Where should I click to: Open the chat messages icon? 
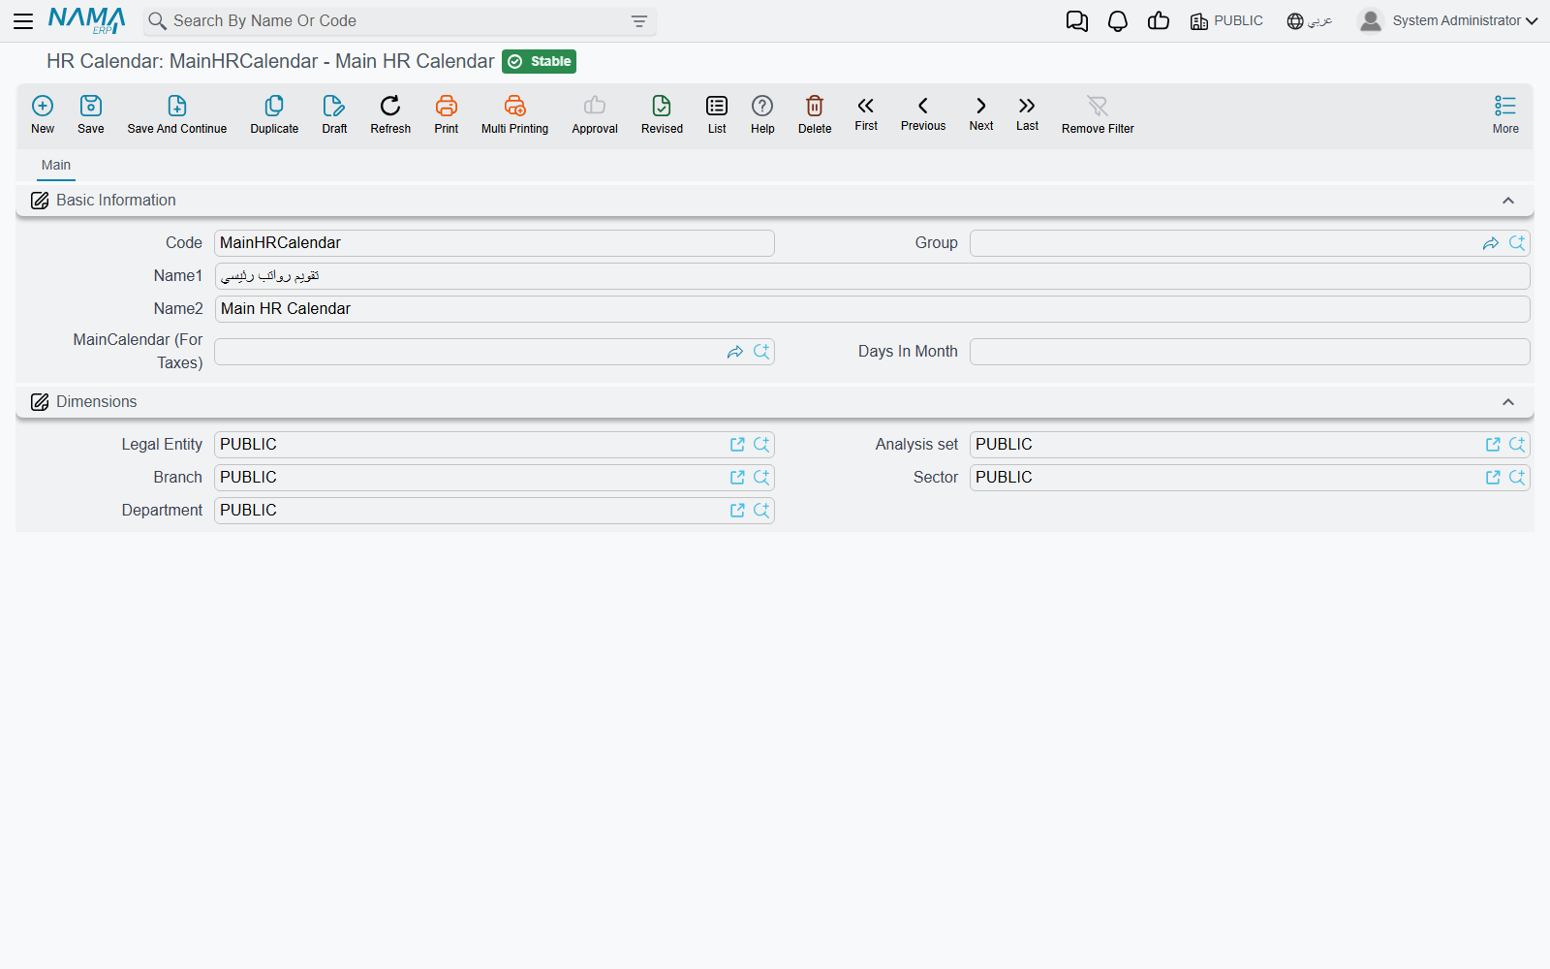(x=1077, y=21)
